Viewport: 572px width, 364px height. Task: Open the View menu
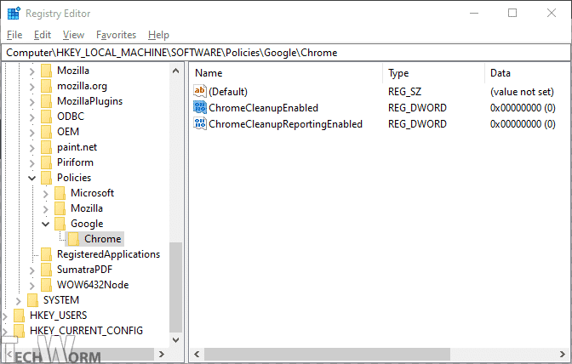point(73,35)
